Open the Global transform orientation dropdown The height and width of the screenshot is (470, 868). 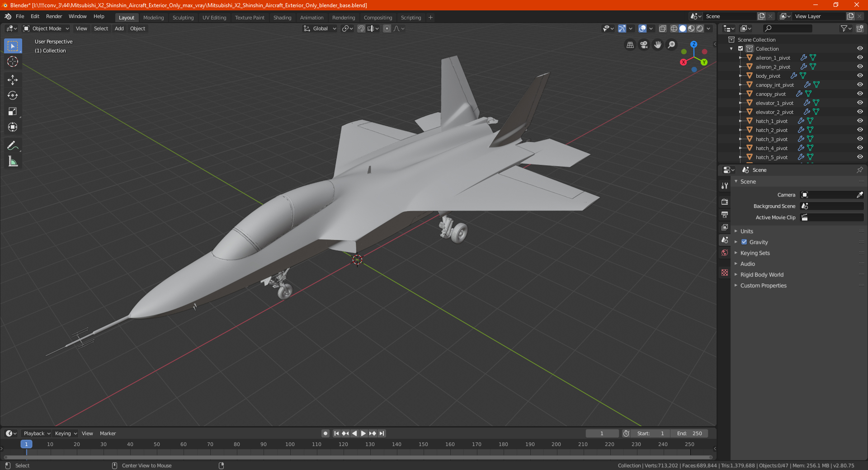coord(320,28)
